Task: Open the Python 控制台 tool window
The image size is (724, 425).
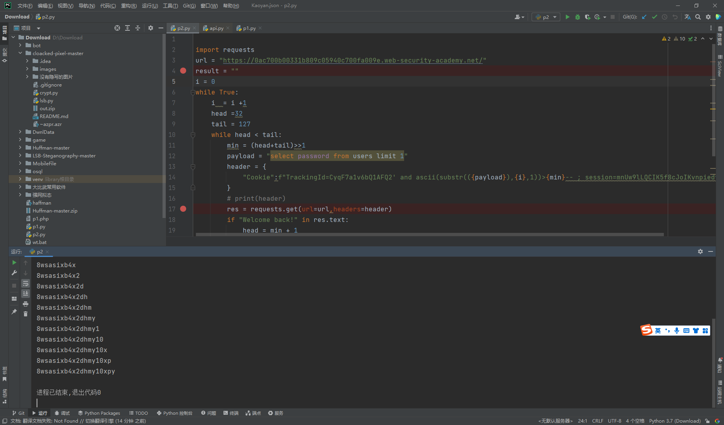Action: point(175,413)
